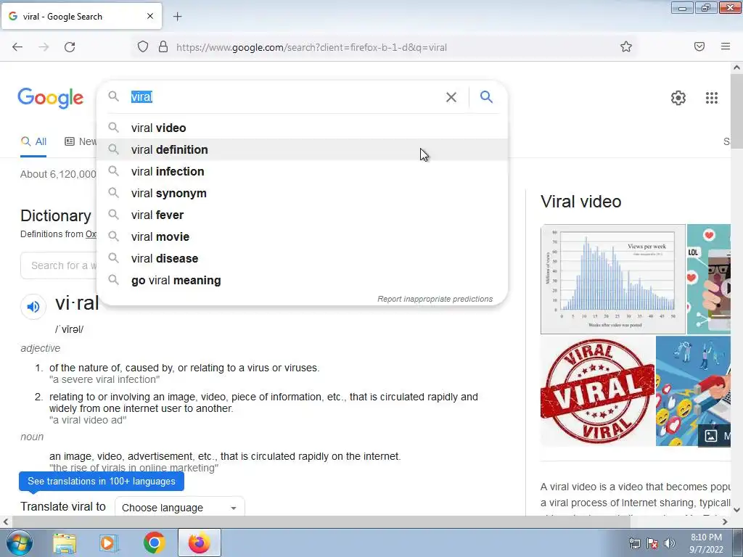Viewport: 743px width, 557px height.
Task: Click inside the Google search field
Action: pos(284,97)
